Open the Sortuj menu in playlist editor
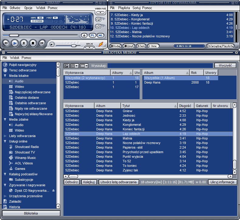240x220 pixels. pyautogui.click(x=136, y=8)
